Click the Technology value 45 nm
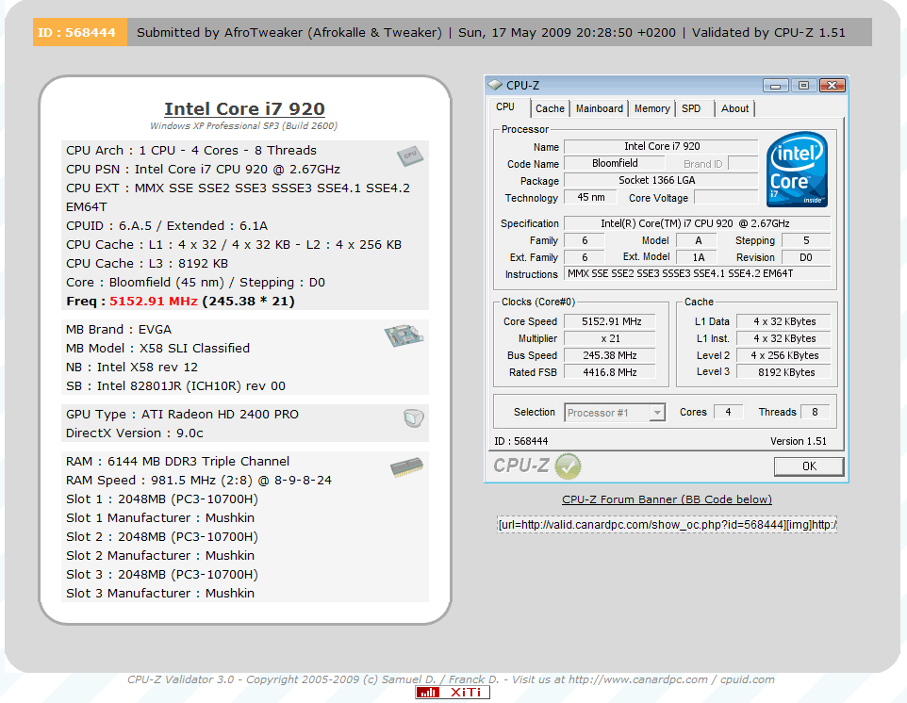 (x=590, y=198)
